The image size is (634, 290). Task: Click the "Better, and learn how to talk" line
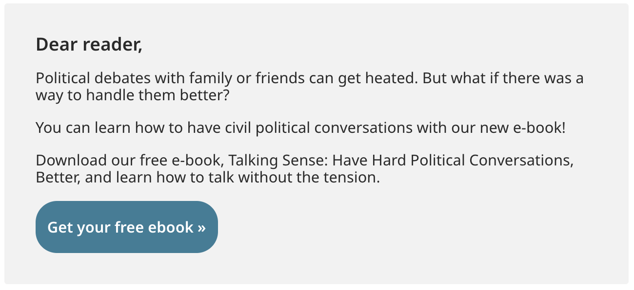point(207,177)
